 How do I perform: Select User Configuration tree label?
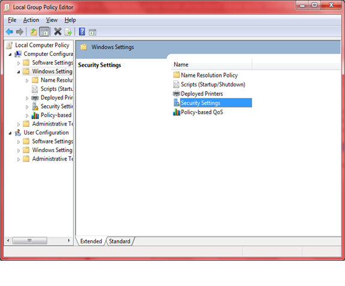pos(46,133)
